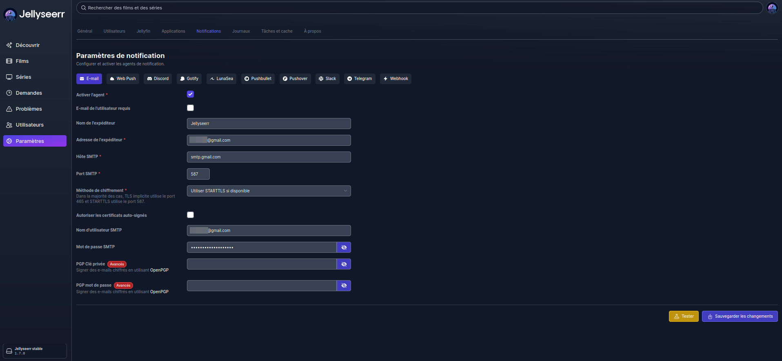782x361 pixels.
Task: Open the Demandes clock icon
Action: coord(9,93)
